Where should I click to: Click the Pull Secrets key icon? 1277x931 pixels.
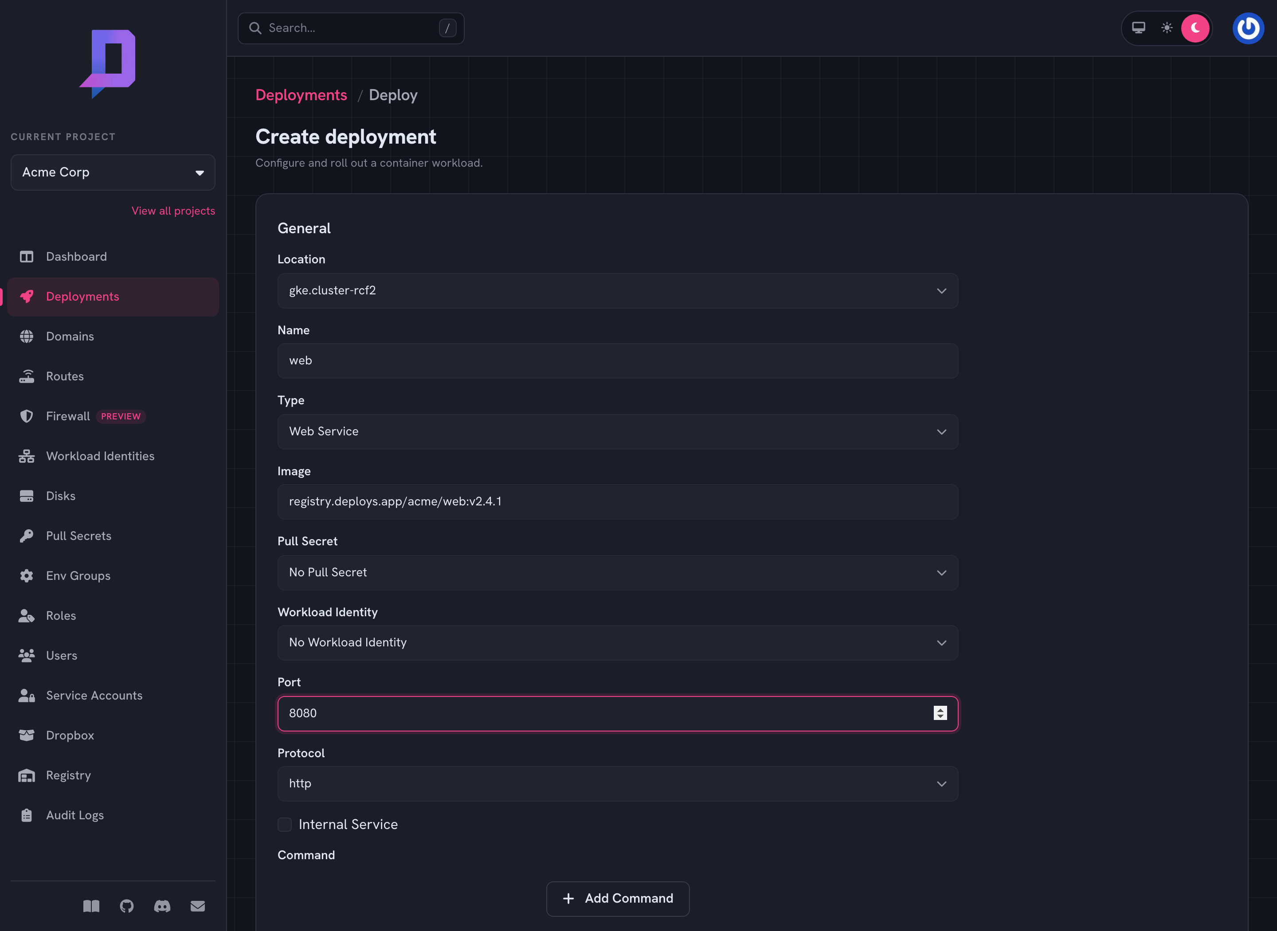27,536
